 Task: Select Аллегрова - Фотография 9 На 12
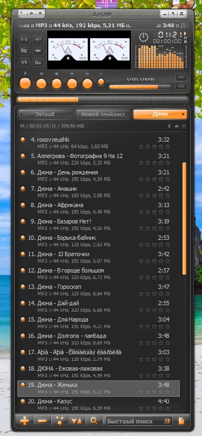(98, 159)
